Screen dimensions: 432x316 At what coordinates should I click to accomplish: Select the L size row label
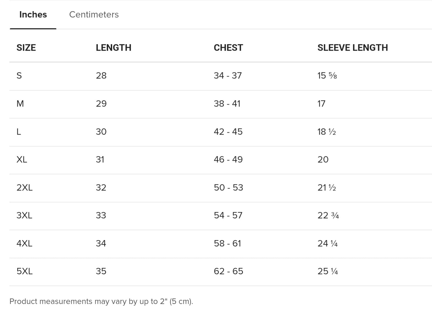(19, 132)
